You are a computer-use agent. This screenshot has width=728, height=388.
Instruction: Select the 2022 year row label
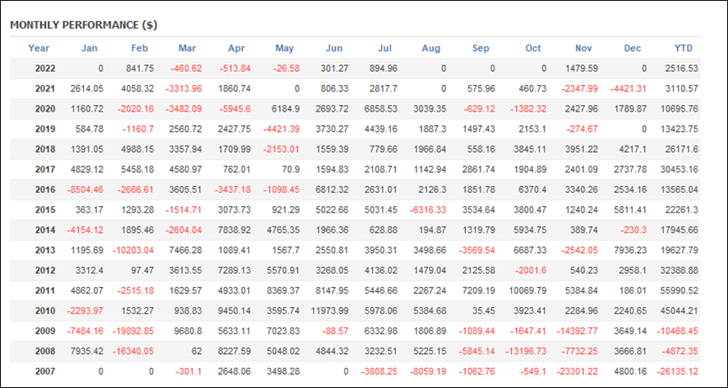tap(45, 69)
